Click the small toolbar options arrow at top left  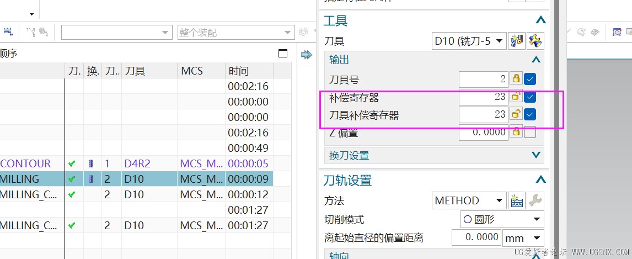[31, 14]
